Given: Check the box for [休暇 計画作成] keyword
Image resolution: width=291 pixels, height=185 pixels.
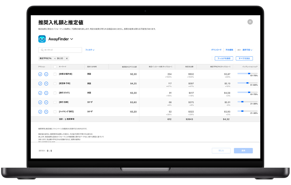Looking at the screenshot, I should click(55, 74).
